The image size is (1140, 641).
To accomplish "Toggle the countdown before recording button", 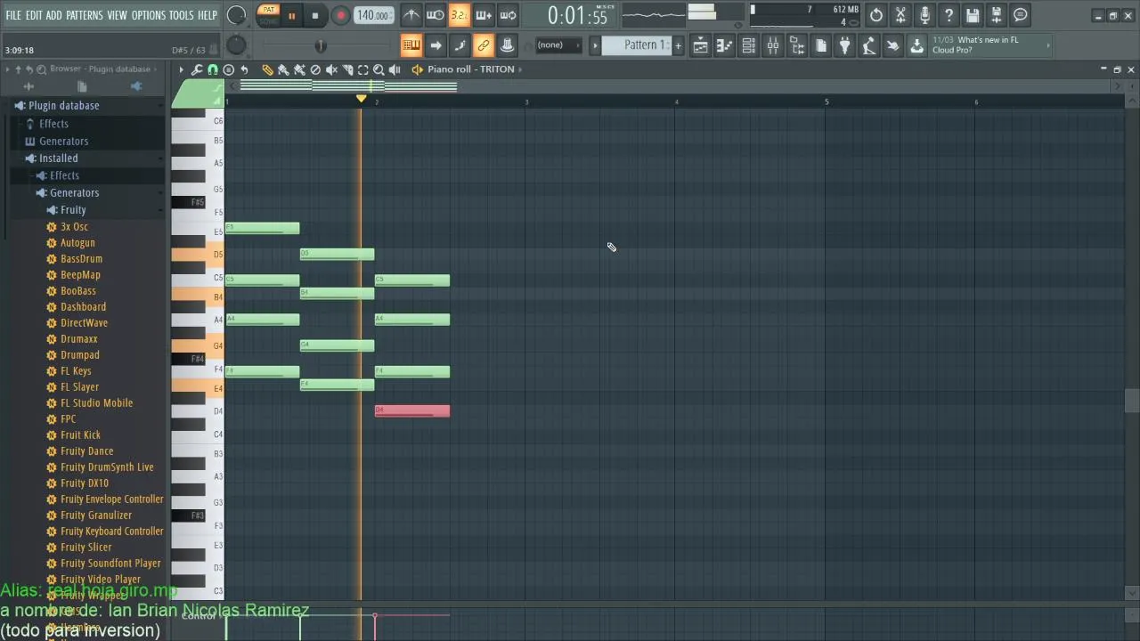I will tap(459, 15).
